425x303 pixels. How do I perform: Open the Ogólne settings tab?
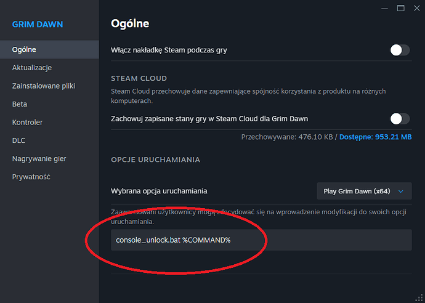coord(49,50)
